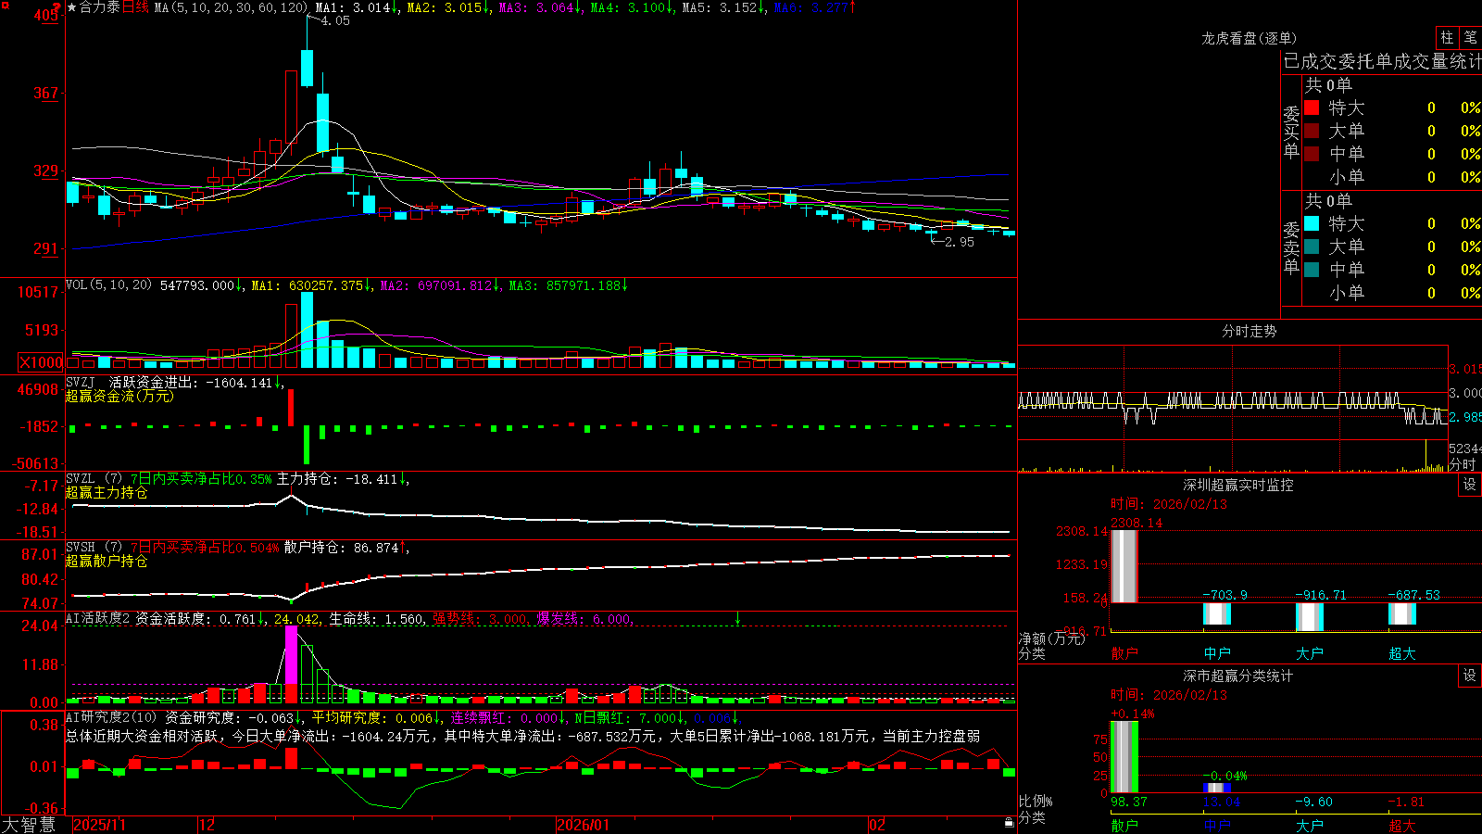This screenshot has width=1482, height=834.
Task: Click the 中户 blue bar labeled 18.04
Action: click(x=1217, y=788)
